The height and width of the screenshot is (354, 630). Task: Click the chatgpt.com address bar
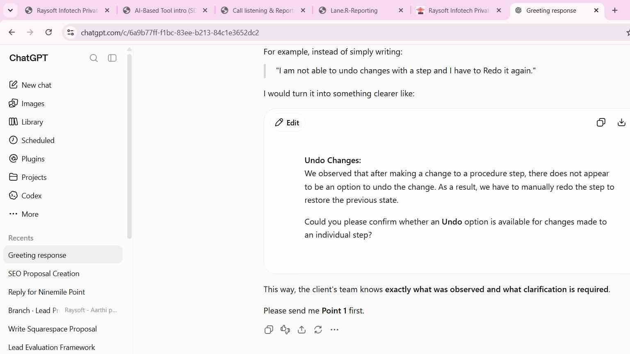point(170,33)
